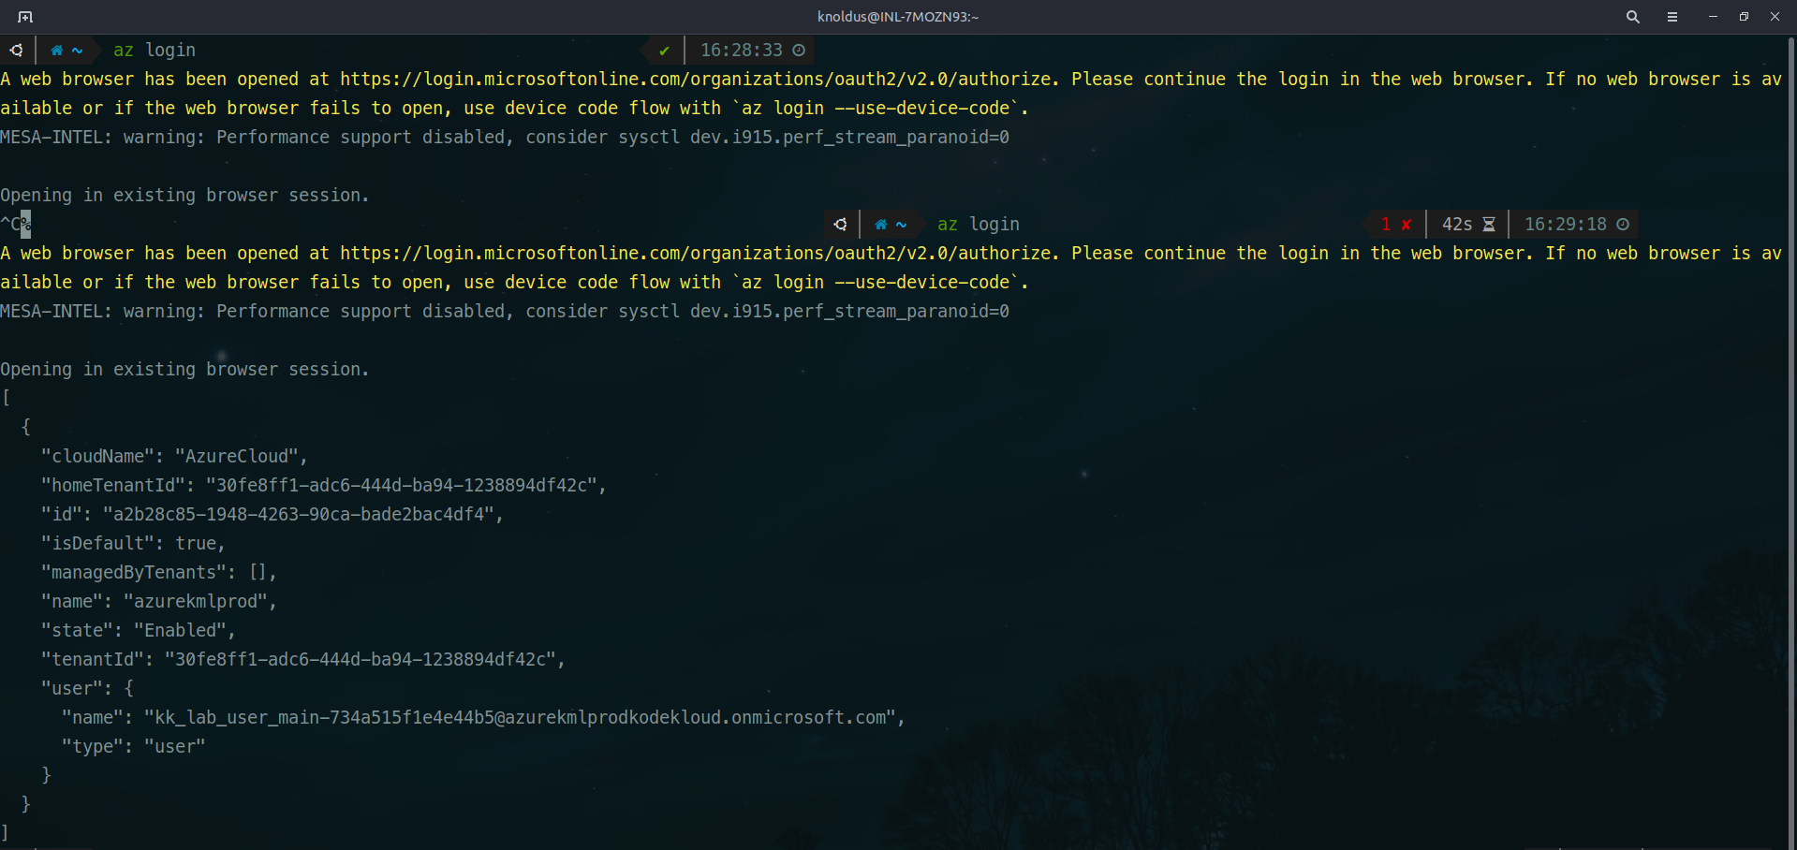
Task: Minimize the terminal window
Action: tap(1713, 17)
